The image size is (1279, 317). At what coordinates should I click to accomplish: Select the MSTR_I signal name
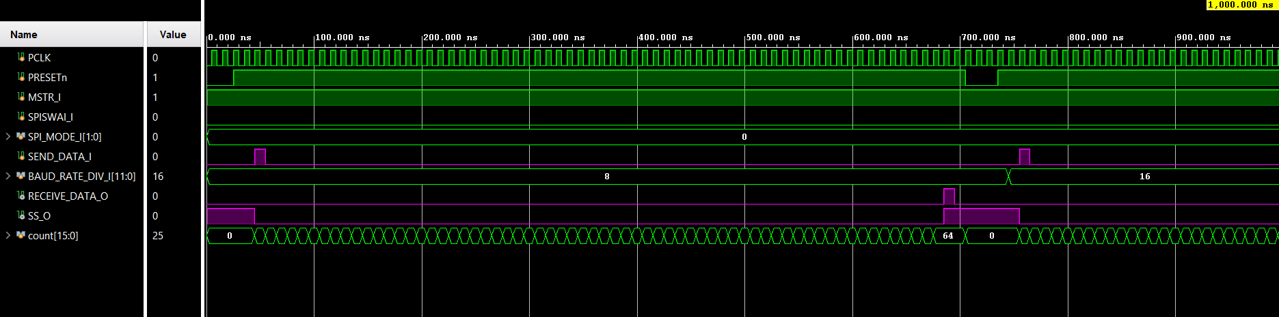(x=44, y=97)
